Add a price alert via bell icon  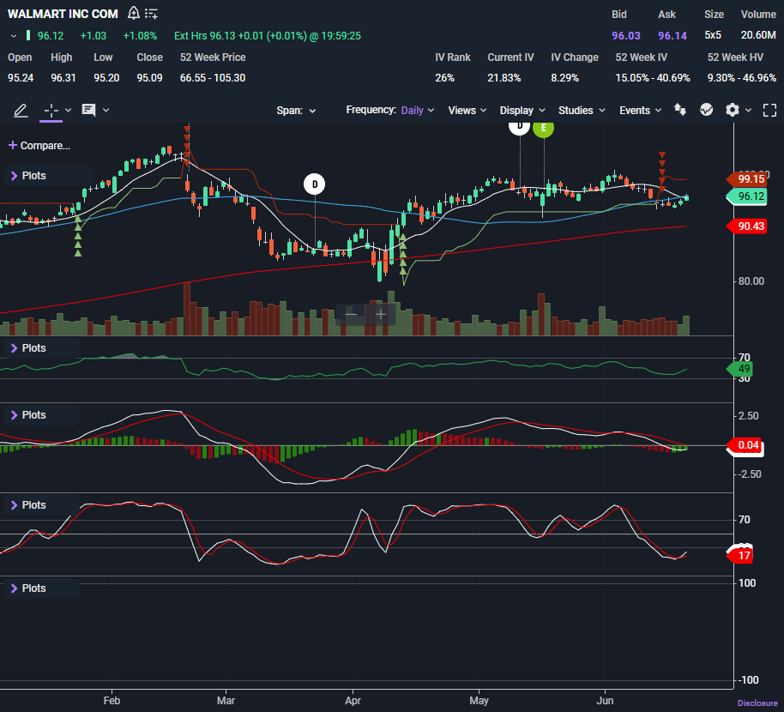[x=134, y=13]
